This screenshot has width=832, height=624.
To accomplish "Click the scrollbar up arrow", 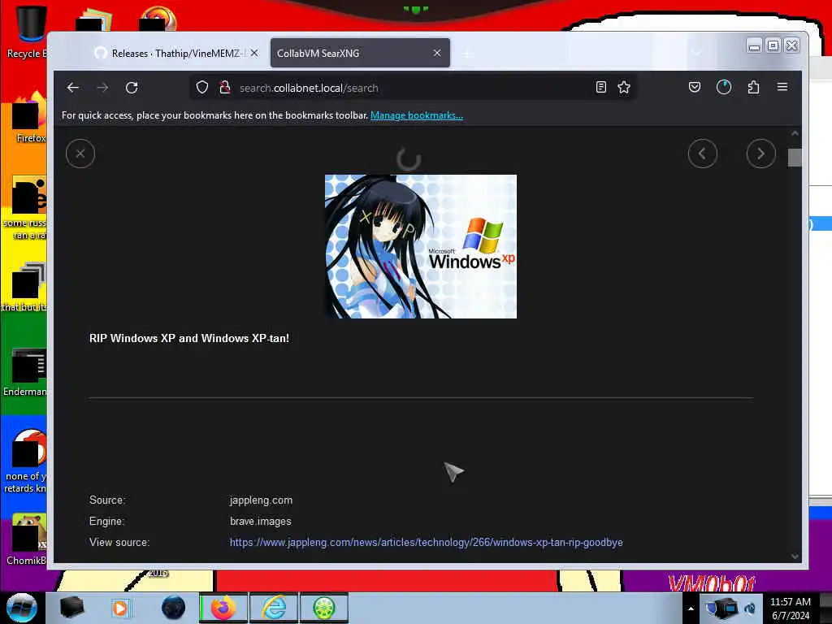I will click(x=795, y=134).
